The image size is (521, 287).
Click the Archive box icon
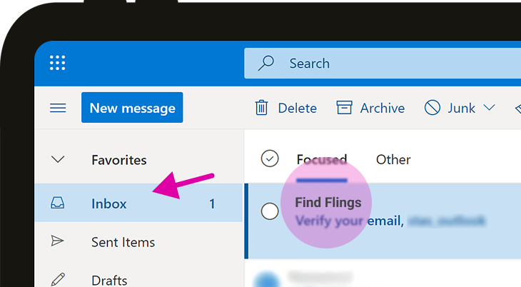[x=344, y=108]
